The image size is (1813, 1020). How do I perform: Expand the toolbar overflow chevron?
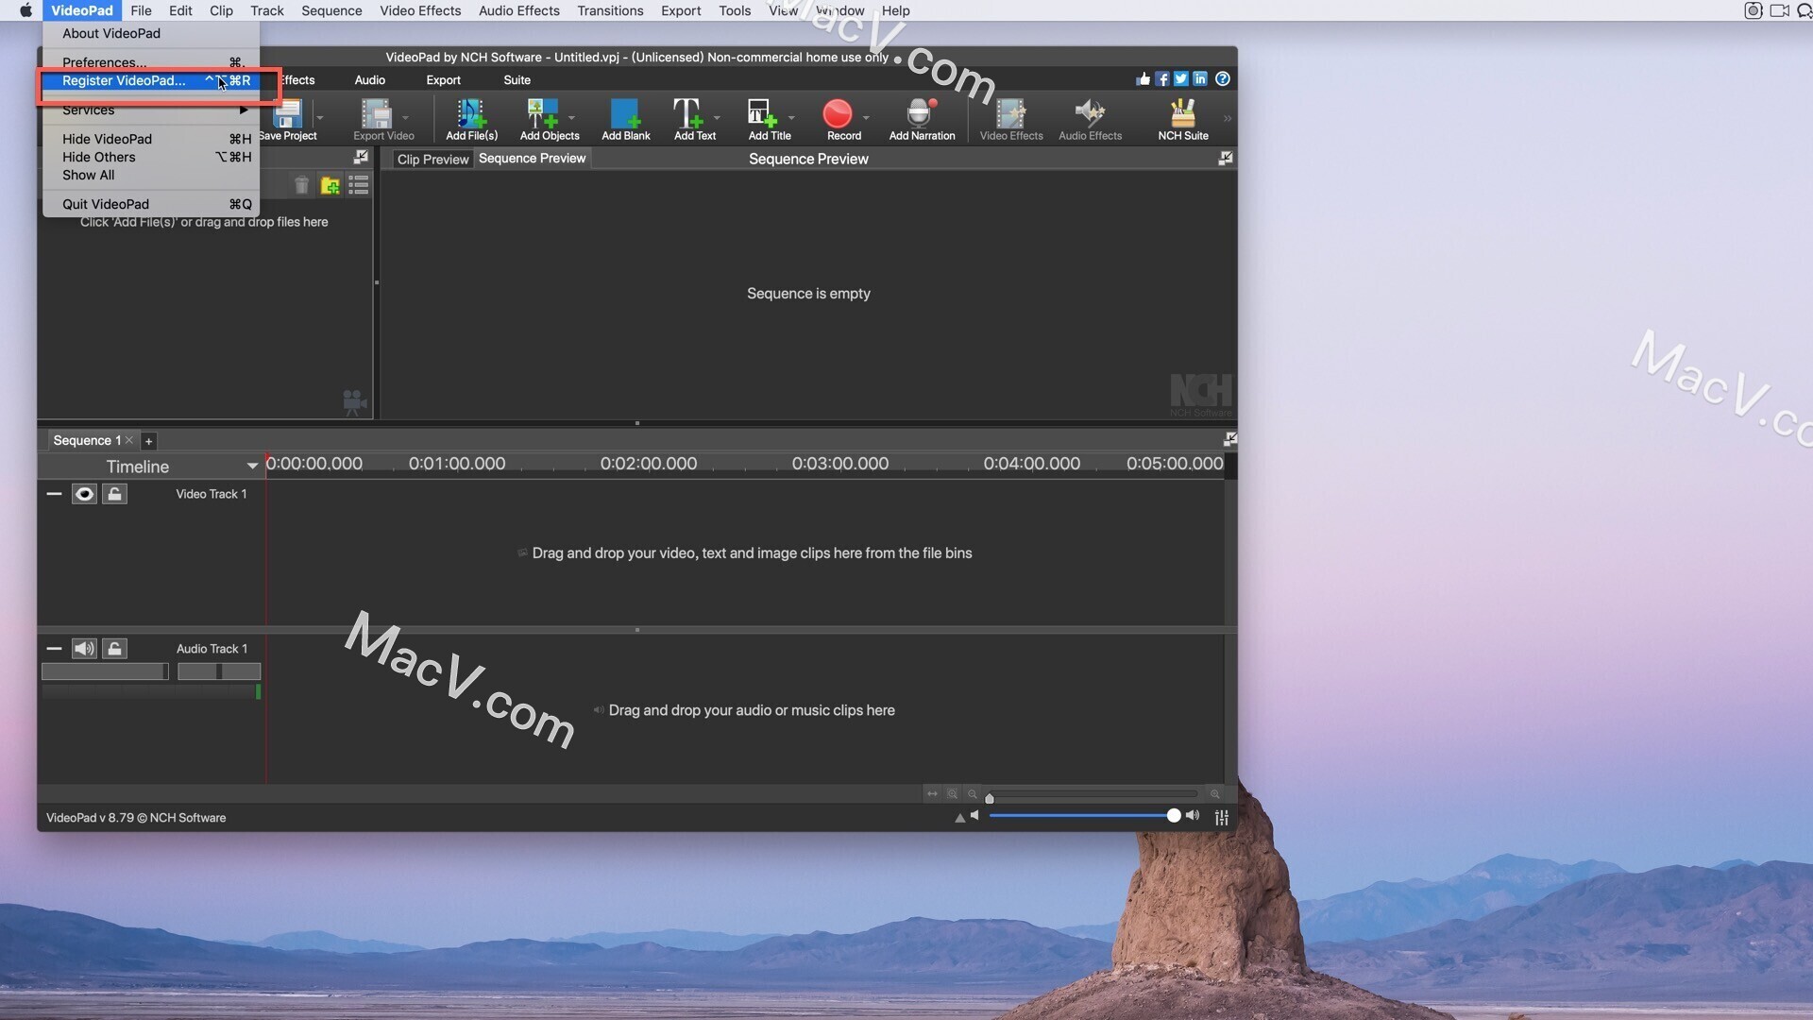[1228, 118]
